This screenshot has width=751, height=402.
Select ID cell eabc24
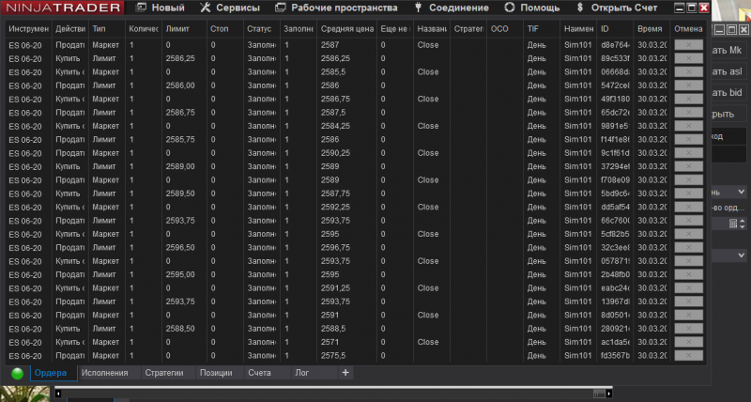point(615,288)
